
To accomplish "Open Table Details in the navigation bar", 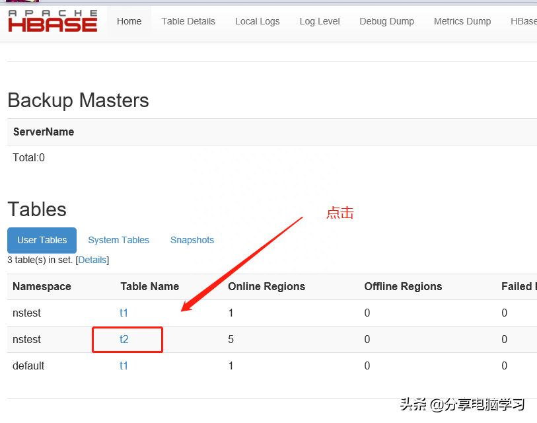I will [188, 21].
